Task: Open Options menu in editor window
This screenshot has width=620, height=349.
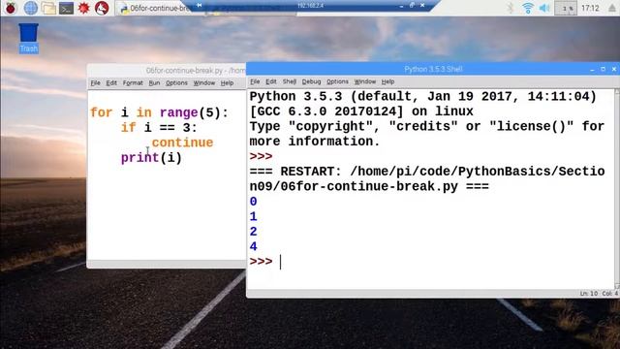Action: point(176,82)
